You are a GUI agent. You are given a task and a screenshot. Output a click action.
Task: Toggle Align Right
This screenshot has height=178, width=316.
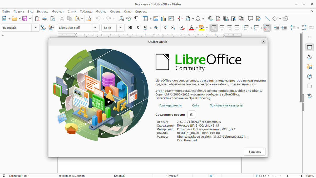230,27
